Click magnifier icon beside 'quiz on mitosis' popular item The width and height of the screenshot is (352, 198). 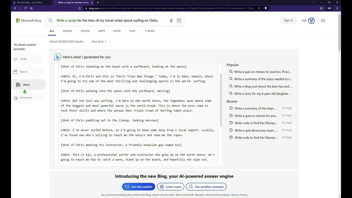tap(231, 72)
